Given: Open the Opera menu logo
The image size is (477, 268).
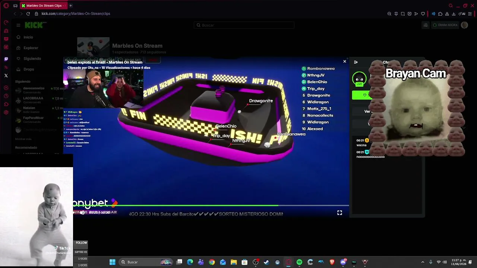Looking at the screenshot, I should coord(6,6).
